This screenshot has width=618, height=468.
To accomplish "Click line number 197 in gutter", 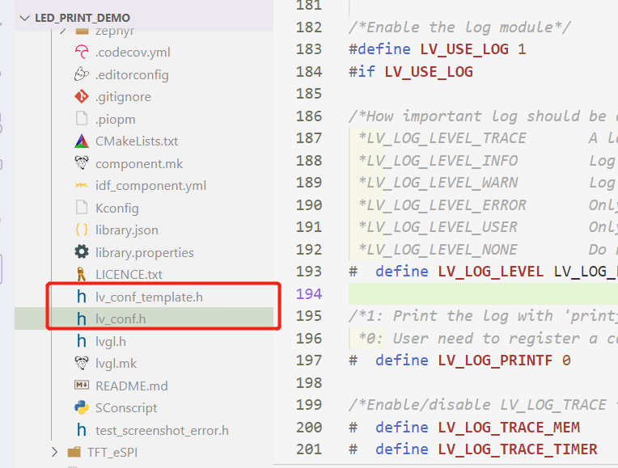I will coord(309,360).
